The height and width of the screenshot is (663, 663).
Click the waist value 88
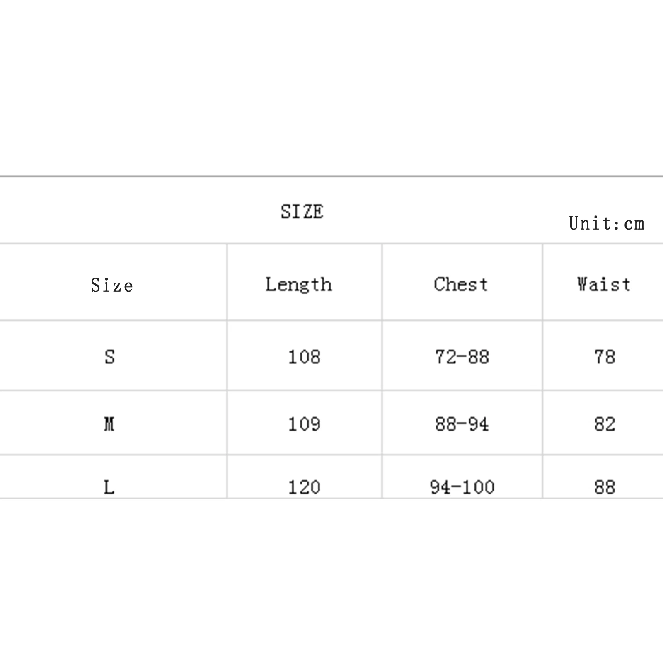coord(605,487)
